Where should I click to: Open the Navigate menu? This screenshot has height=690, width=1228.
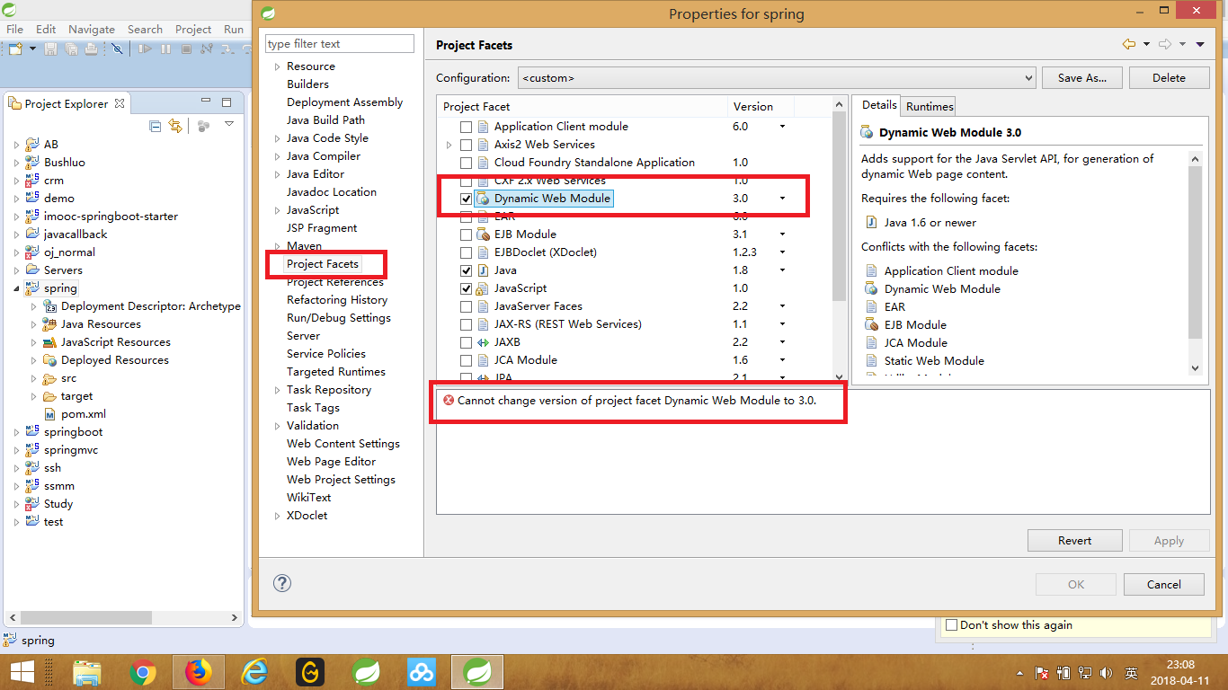(x=92, y=29)
